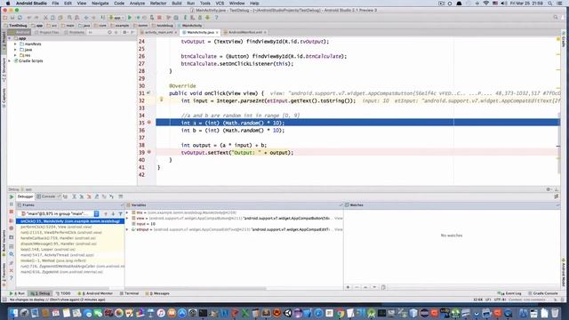Viewport: 569px width, 320px height.
Task: Toggle the breakpoint on line 39
Action: click(149, 152)
